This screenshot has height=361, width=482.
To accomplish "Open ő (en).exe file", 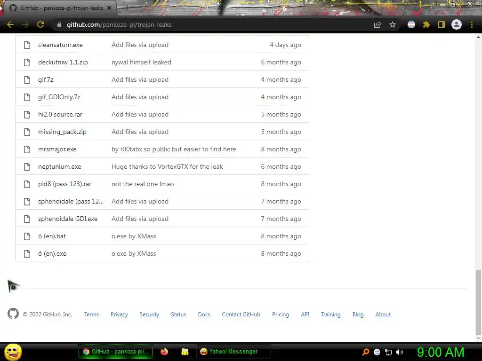I will [52, 253].
